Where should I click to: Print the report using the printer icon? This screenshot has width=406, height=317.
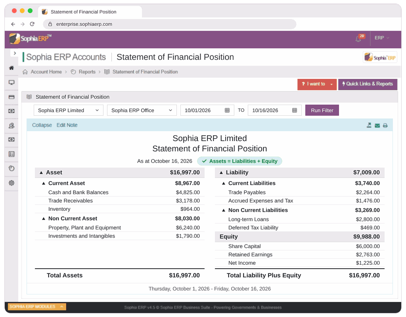pyautogui.click(x=385, y=126)
